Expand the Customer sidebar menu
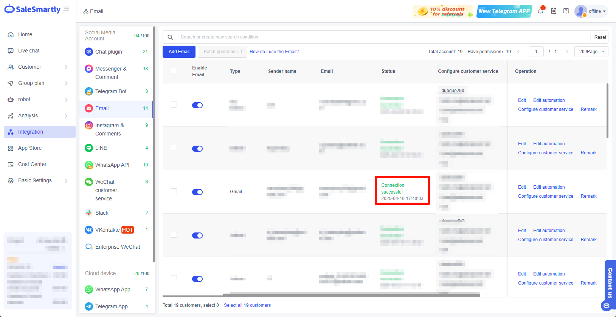 38,67
